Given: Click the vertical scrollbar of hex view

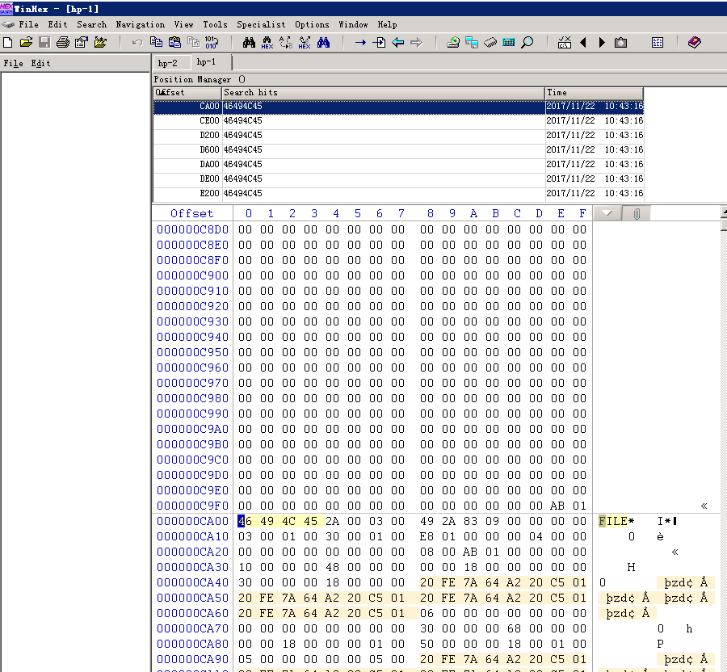Looking at the screenshot, I should click(x=724, y=440).
